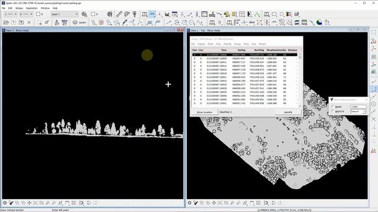Expand the line weight dropdown showing 1
Viewport: 378px width, 212px height.
[x=10, y=14]
